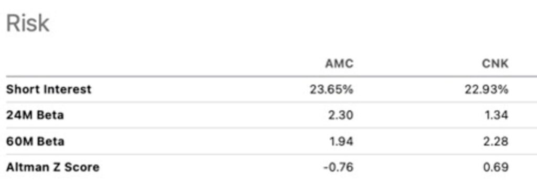
Task: Select the AMC column header
Action: pos(339,64)
